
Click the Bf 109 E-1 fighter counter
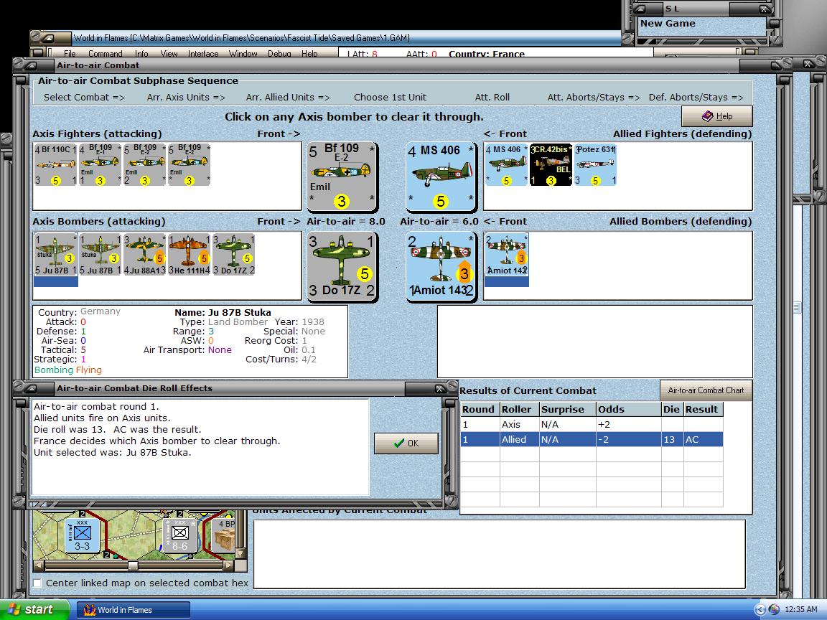click(x=101, y=164)
